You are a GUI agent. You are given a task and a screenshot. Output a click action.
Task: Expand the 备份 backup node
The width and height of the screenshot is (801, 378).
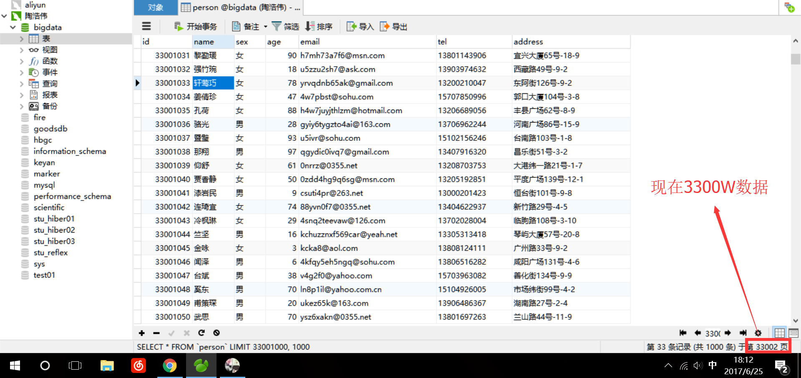[x=22, y=106]
